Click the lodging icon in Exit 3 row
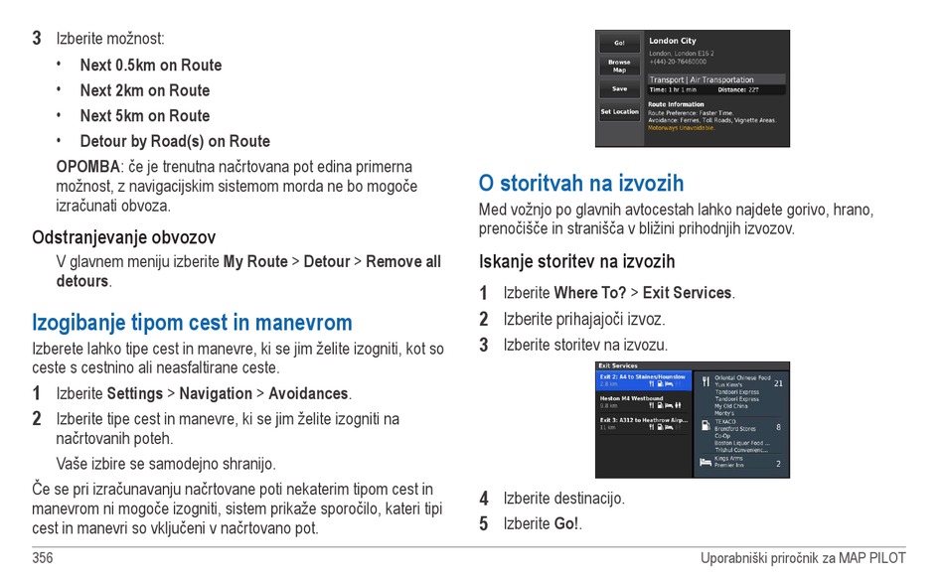This screenshot has width=944, height=578. tap(669, 427)
